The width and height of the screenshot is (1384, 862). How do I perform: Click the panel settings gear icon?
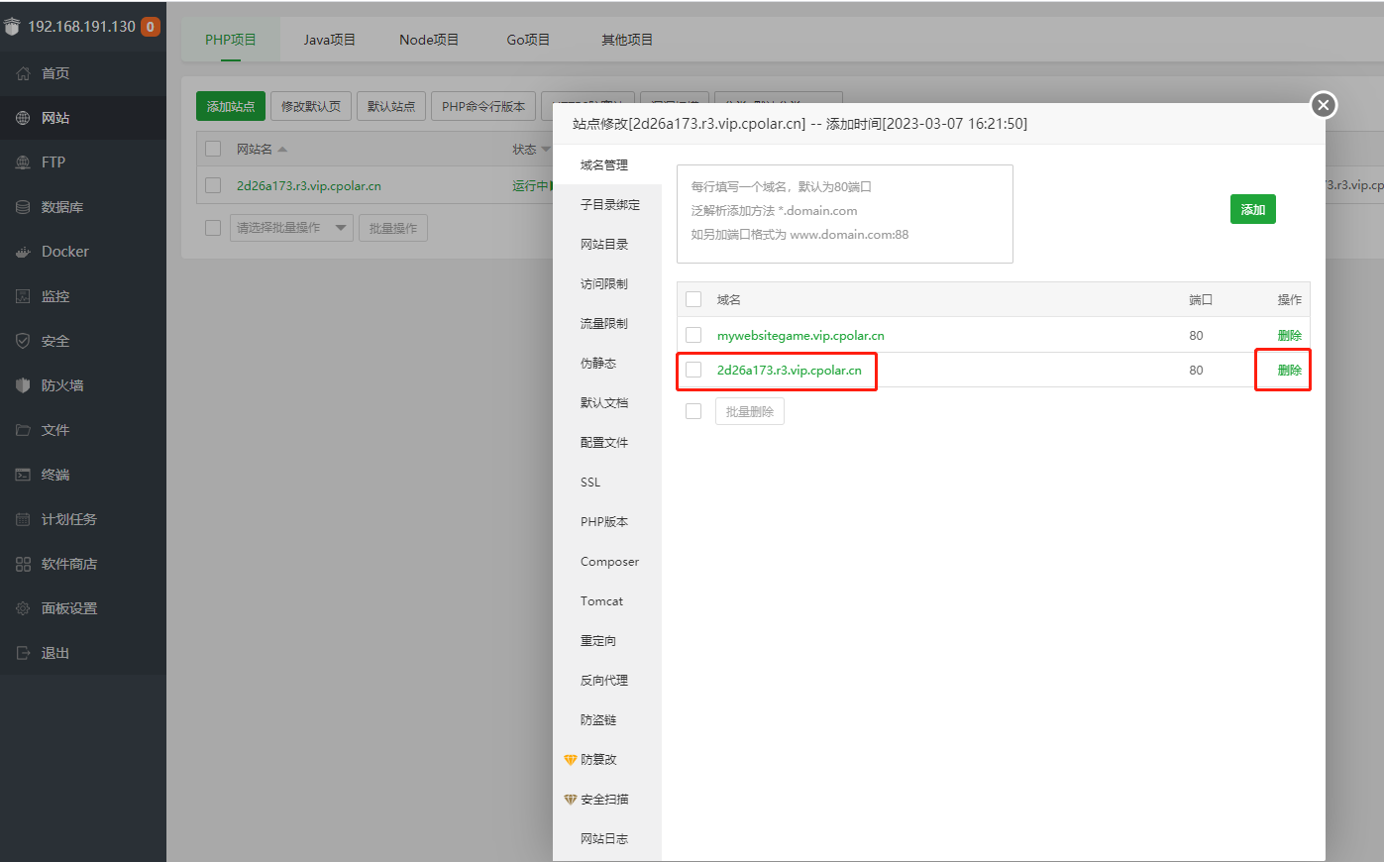[23, 608]
